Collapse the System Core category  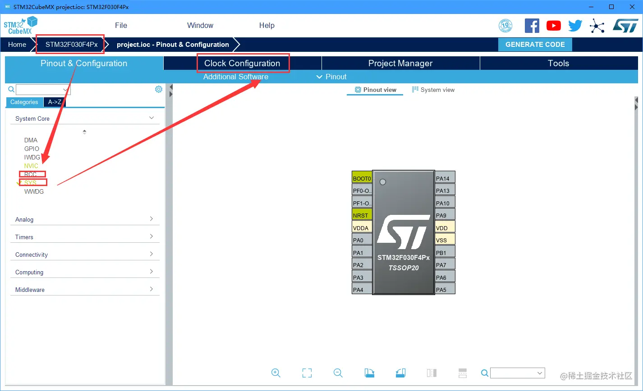pyautogui.click(x=152, y=118)
